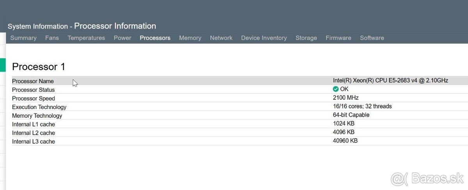
Task: Switch to the Network tab
Action: (221, 38)
